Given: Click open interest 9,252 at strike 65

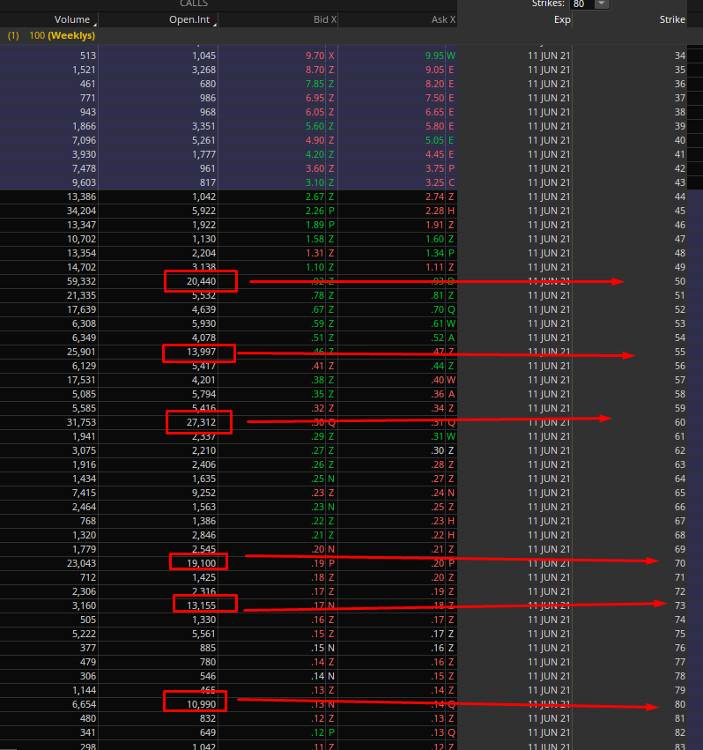Looking at the screenshot, I should [203, 494].
